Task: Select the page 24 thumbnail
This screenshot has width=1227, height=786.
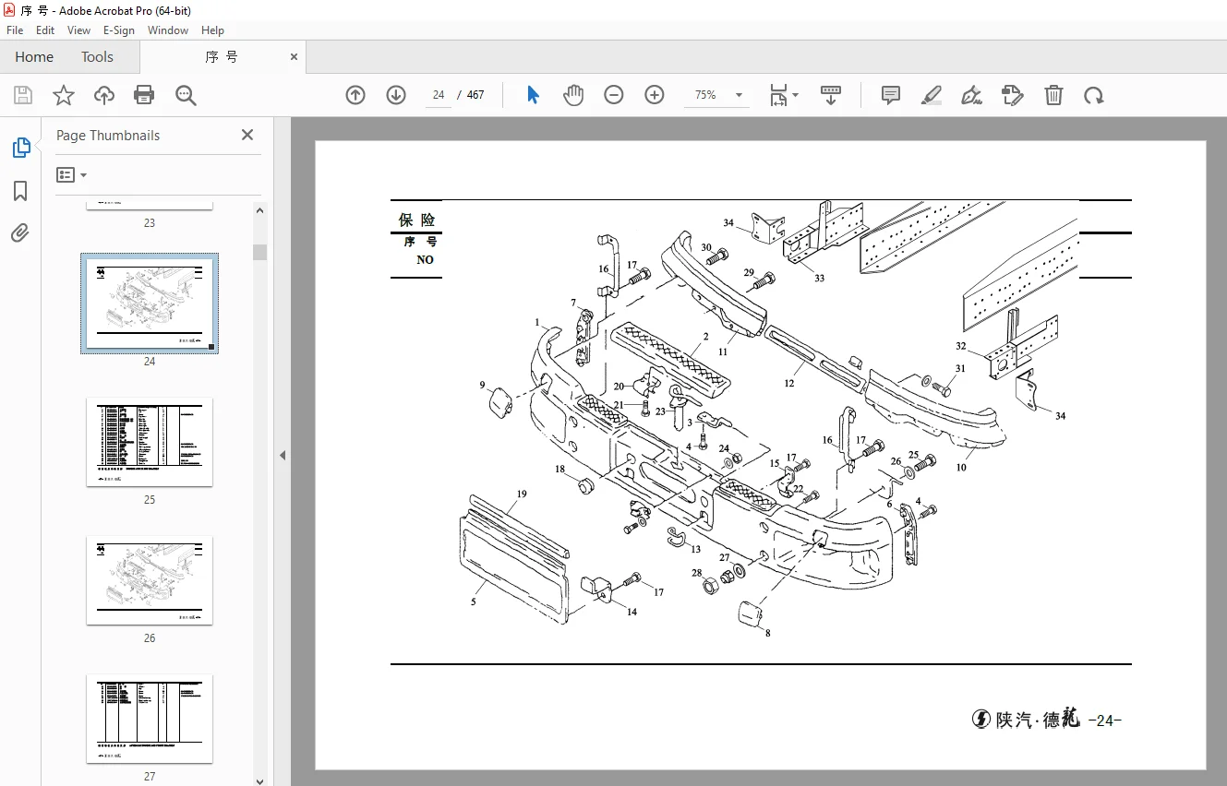Action: (150, 303)
